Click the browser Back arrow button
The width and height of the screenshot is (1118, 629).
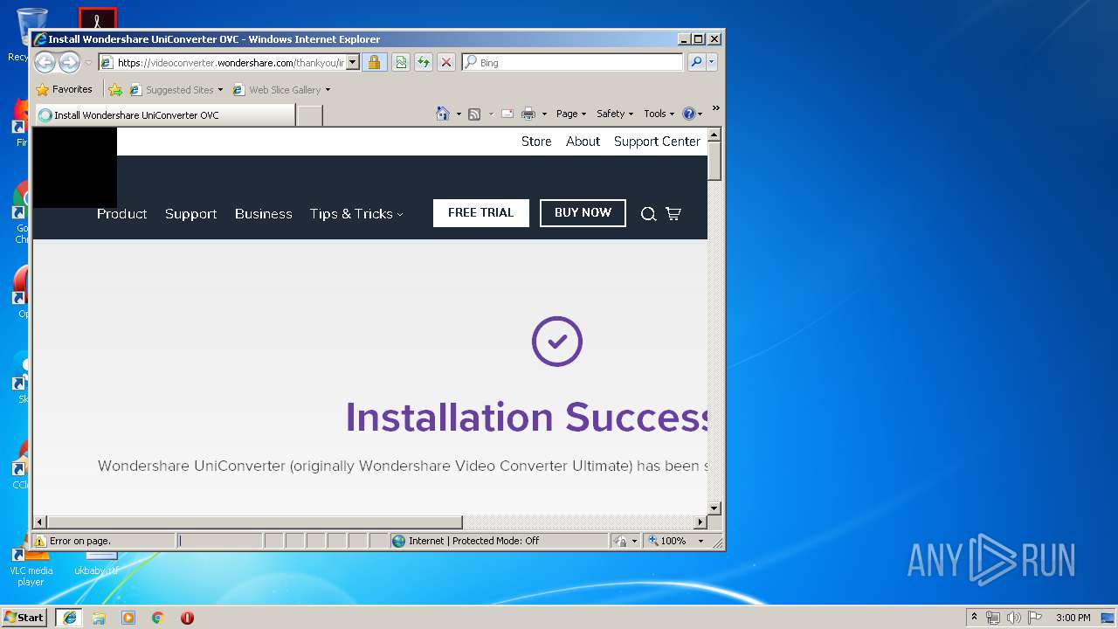pyautogui.click(x=45, y=62)
